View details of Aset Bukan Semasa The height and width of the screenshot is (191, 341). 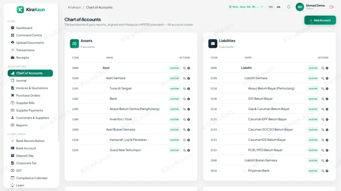pos(184,130)
